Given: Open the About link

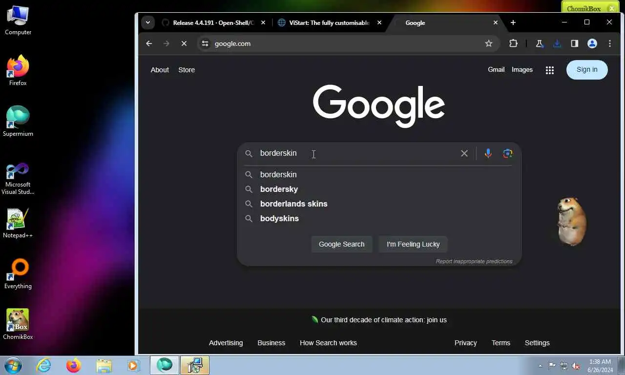Looking at the screenshot, I should point(160,70).
